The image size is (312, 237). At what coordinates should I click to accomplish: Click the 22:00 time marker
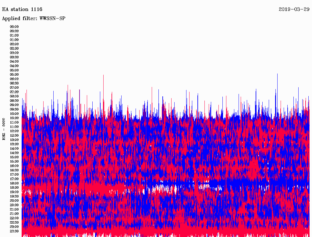14,218
